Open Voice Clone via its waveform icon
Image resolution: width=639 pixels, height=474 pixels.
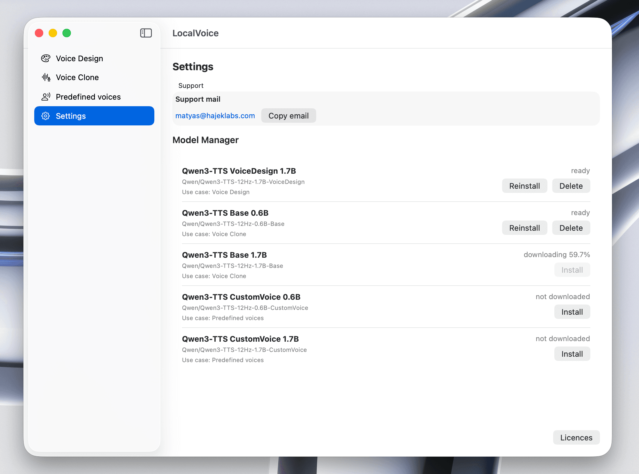[46, 77]
